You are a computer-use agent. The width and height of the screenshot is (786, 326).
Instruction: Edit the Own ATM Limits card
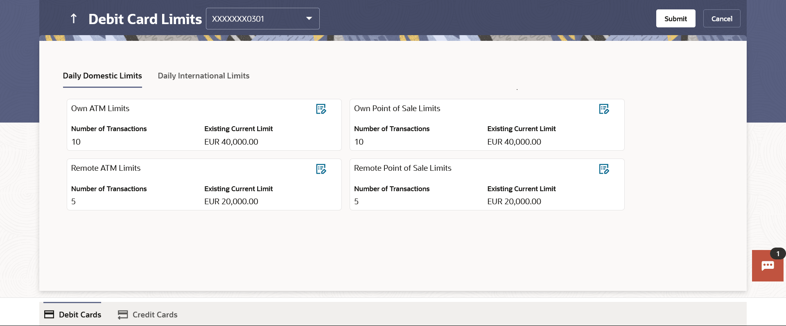point(321,109)
